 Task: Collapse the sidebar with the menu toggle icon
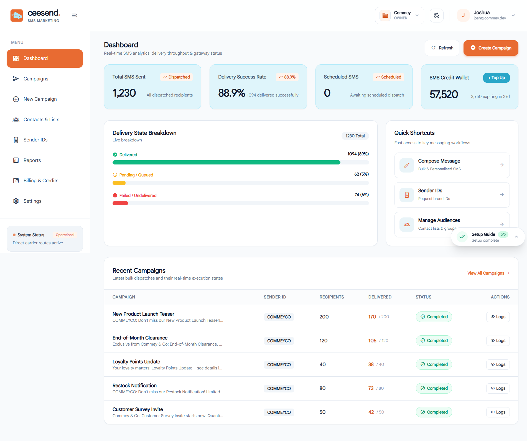74,16
